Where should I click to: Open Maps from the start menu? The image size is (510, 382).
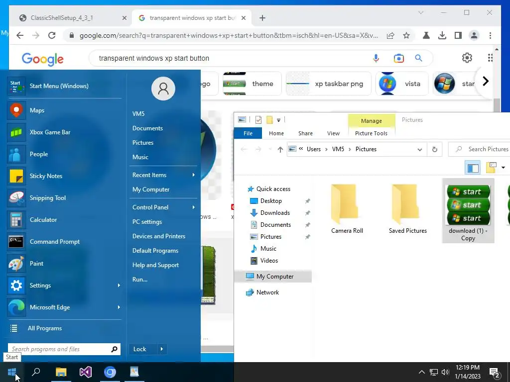point(64,110)
